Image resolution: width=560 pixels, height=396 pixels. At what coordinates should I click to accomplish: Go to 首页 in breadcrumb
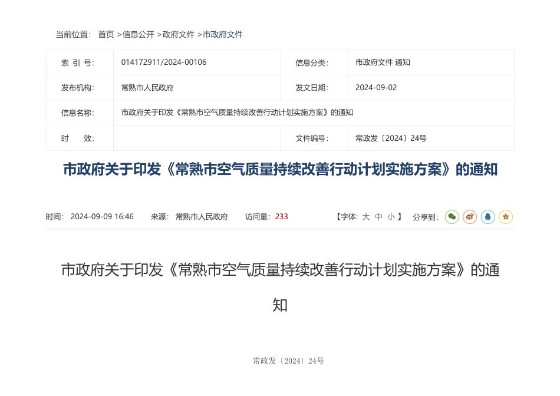[x=106, y=34]
